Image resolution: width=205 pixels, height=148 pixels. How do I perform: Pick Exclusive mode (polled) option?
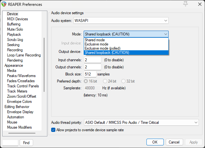(102, 48)
